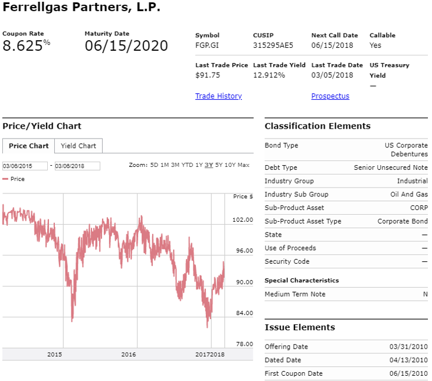Choose the Max zoom range
The image size is (432, 381).
(x=243, y=165)
